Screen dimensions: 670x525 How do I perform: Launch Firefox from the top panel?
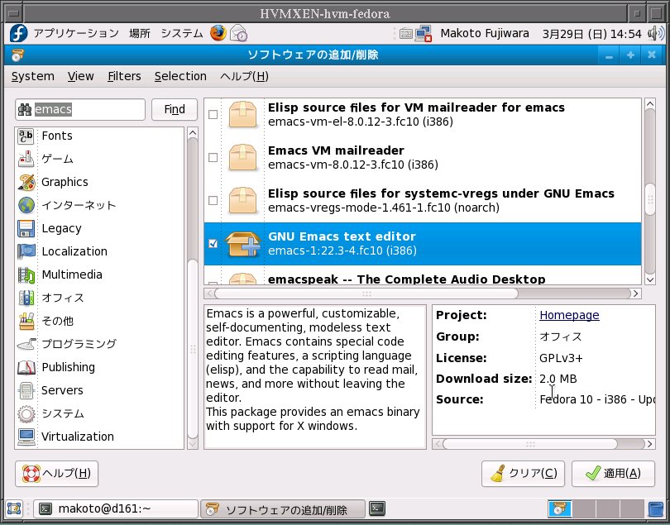click(x=218, y=33)
